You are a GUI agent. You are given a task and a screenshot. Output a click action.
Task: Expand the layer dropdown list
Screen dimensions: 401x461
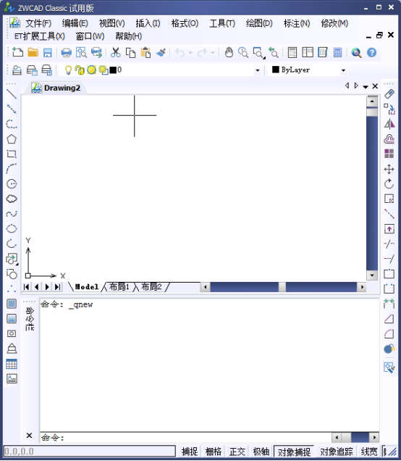(x=258, y=70)
